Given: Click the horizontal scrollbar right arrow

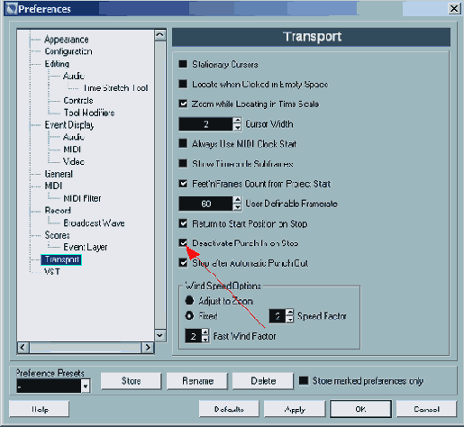Looking at the screenshot, I should [x=148, y=348].
